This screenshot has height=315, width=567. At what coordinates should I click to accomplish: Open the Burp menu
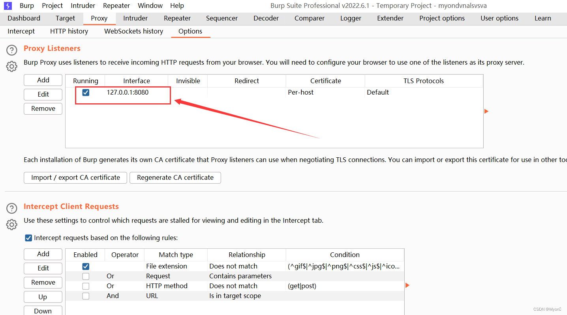[x=27, y=6]
